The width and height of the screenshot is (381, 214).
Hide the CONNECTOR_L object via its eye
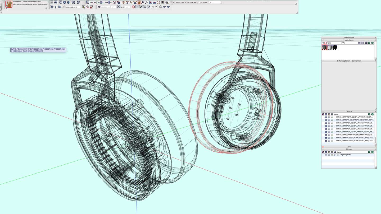(x=326, y=135)
